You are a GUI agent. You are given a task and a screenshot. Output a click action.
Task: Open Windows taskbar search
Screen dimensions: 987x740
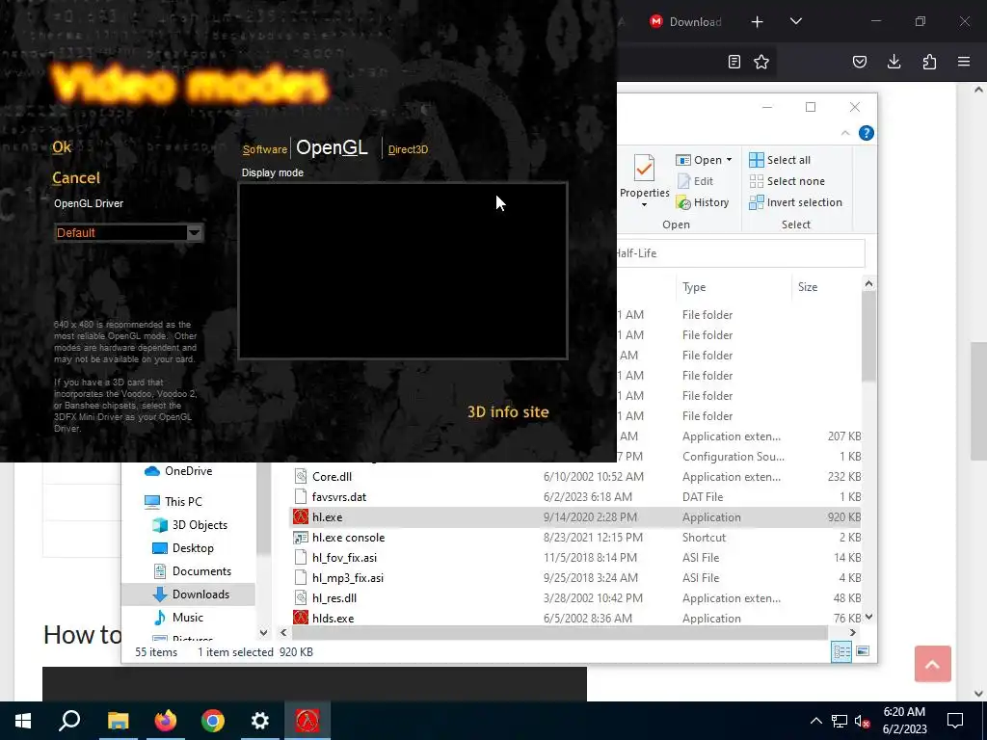(x=69, y=721)
